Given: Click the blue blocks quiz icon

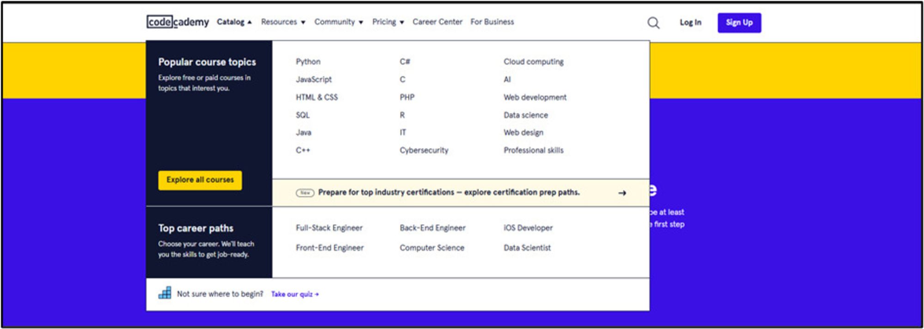Looking at the screenshot, I should (x=164, y=293).
